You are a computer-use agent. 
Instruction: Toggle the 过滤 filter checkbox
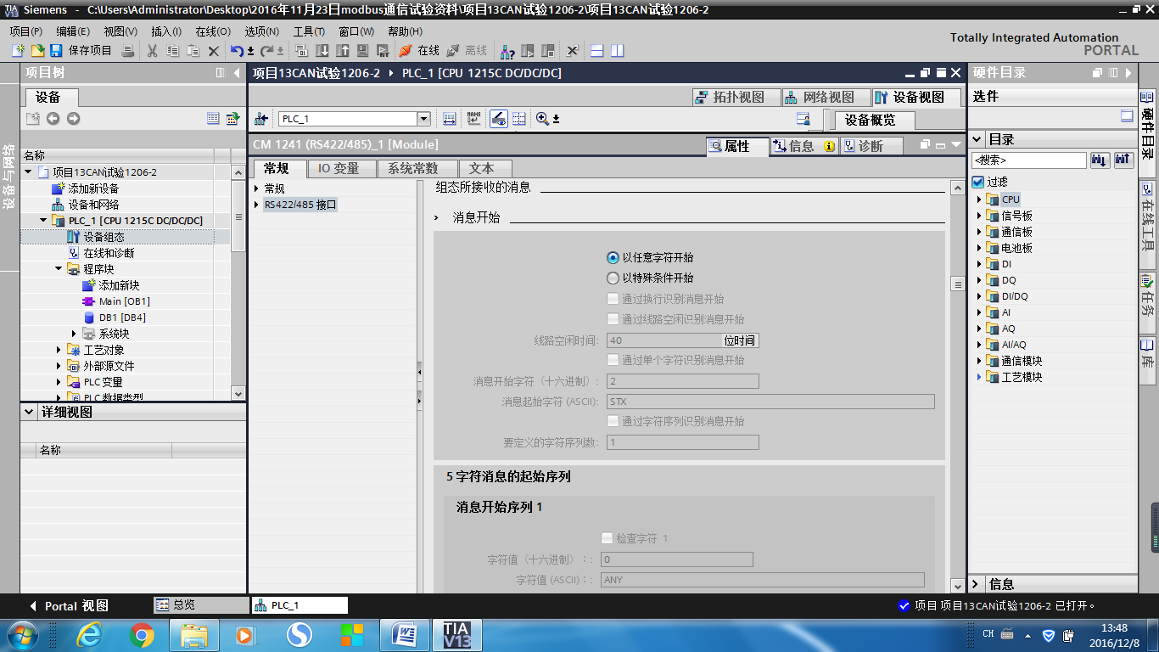click(x=978, y=182)
